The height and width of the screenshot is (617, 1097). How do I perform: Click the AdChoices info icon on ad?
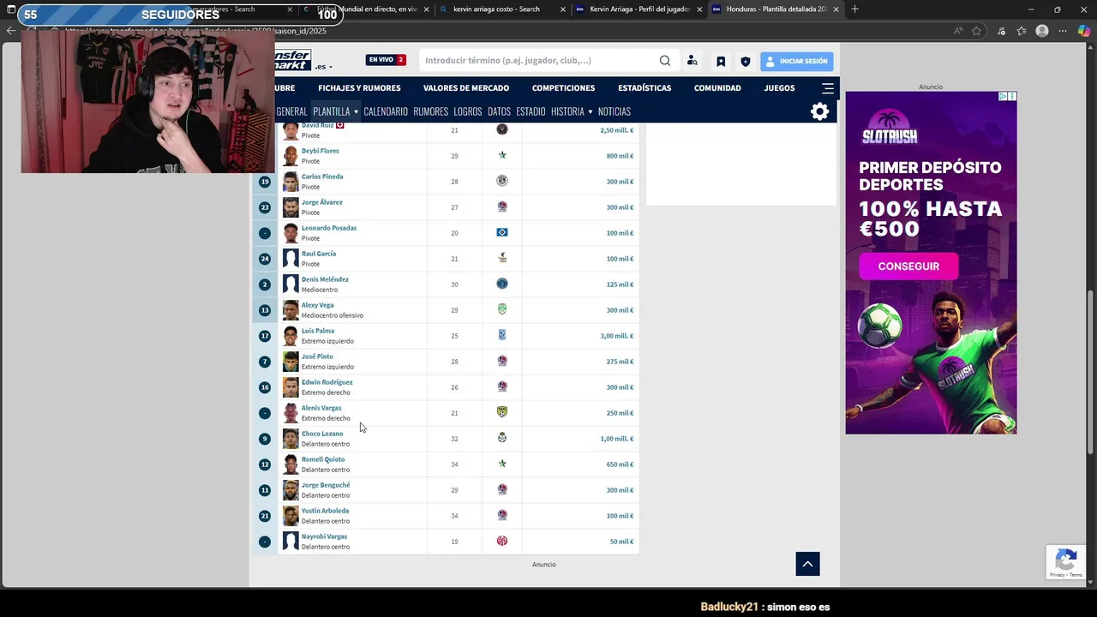pyautogui.click(x=1003, y=96)
